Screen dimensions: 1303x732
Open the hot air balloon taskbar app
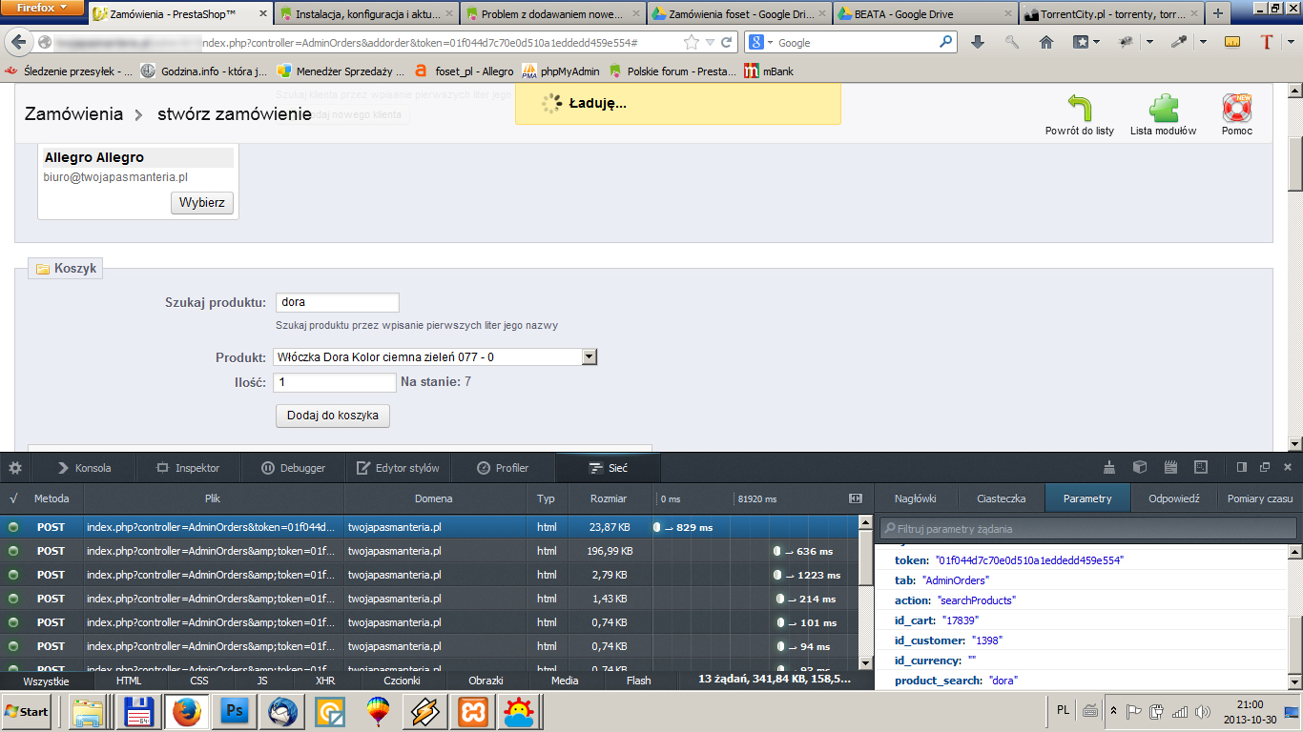coord(379,712)
